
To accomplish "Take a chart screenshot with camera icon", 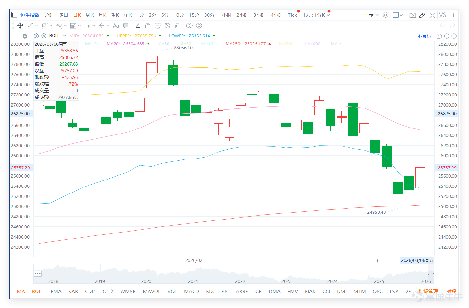I will coord(413,15).
